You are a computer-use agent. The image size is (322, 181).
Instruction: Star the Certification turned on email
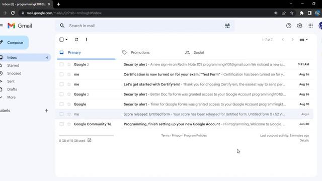(x=69, y=74)
